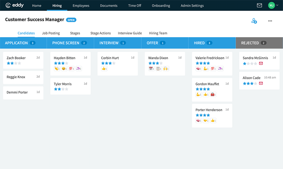
Task: Open the Hiring Team tab
Action: click(158, 33)
